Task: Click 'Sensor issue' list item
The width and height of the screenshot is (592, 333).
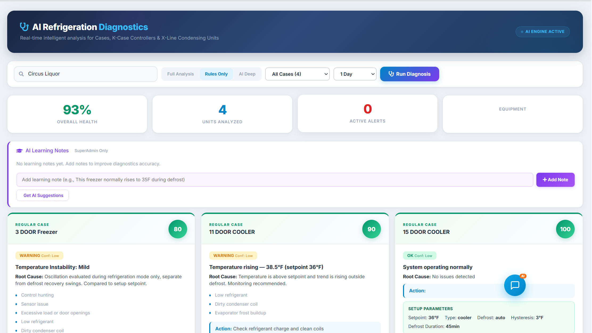Action: pyautogui.click(x=35, y=304)
